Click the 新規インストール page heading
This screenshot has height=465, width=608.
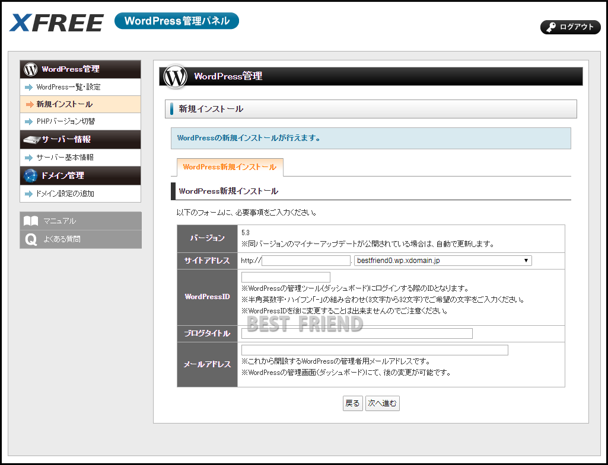[211, 109]
